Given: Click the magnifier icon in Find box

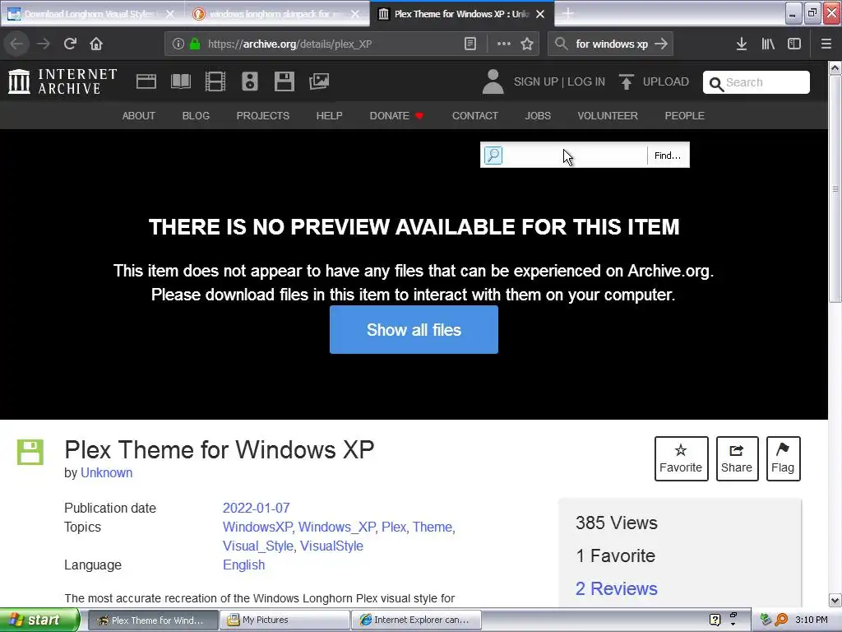Looking at the screenshot, I should point(493,156).
